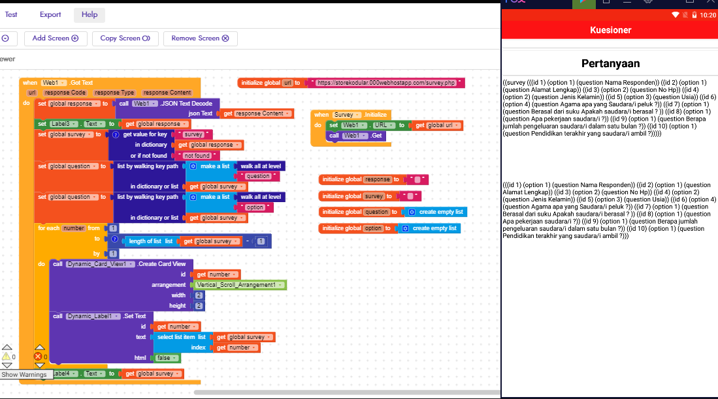Click the down arrow below the error counter
Viewport: 718px width, 399px height.
(x=40, y=365)
